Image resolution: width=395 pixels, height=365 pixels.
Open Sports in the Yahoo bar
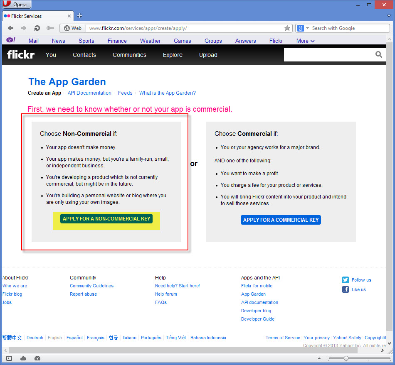tap(86, 41)
